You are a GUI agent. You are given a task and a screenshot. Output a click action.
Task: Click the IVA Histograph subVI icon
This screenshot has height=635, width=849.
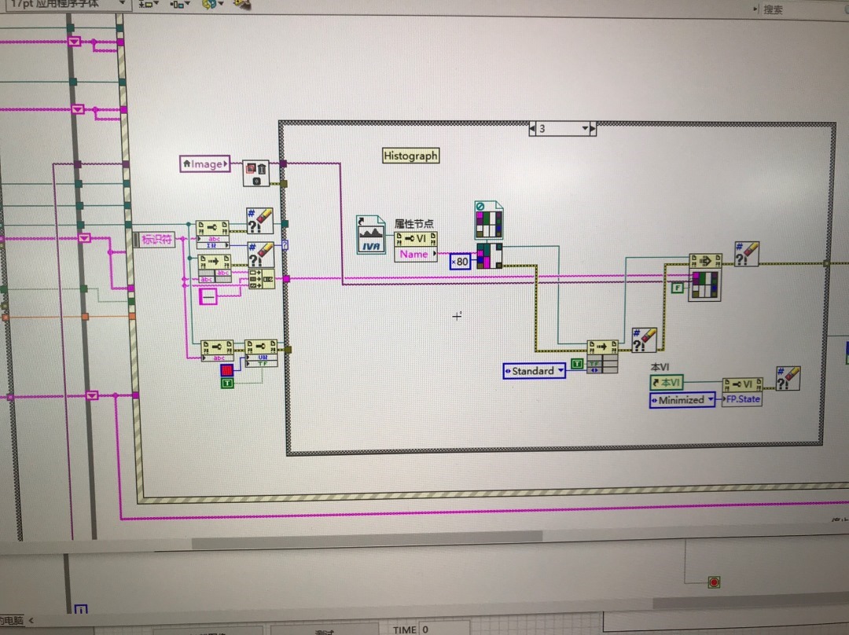pyautogui.click(x=371, y=234)
